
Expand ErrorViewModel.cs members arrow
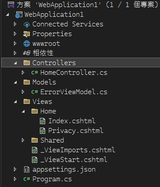(23, 92)
